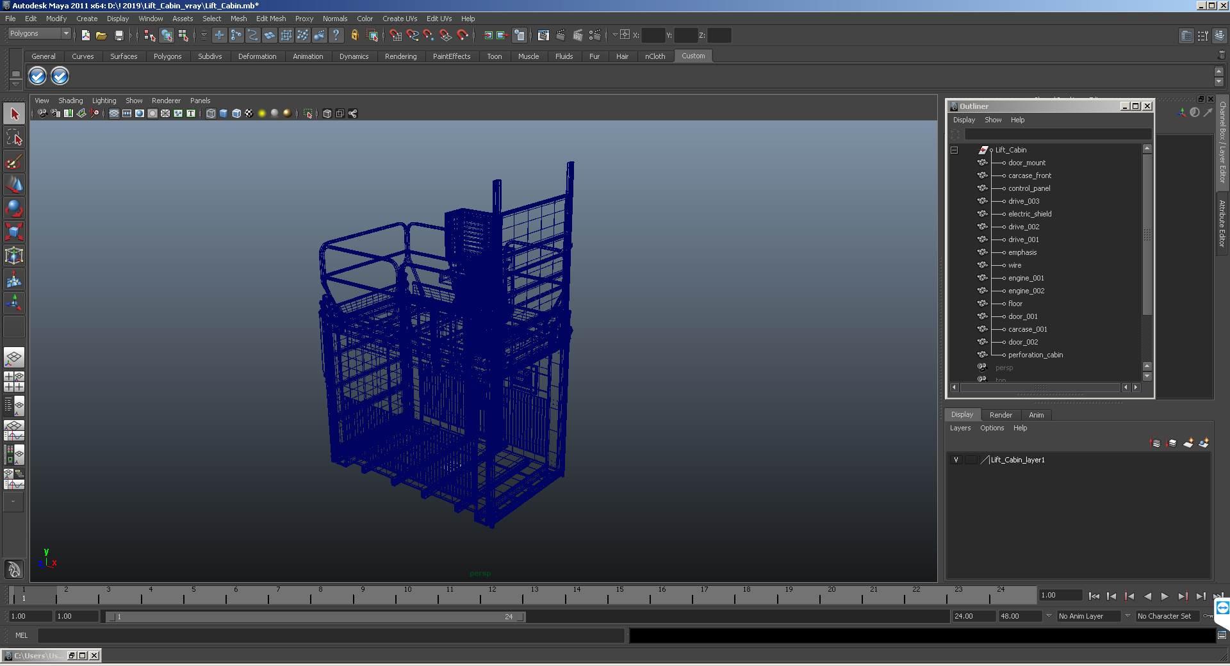Open Outliner Show menu
Viewport: 1230px width, 666px height.
click(x=993, y=120)
